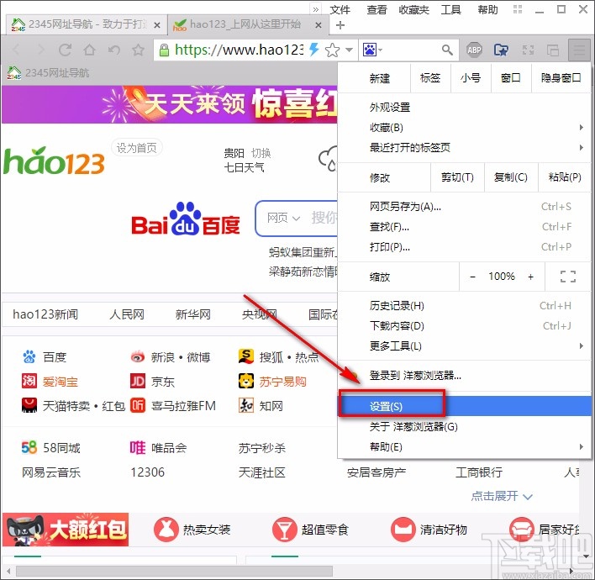The height and width of the screenshot is (580, 595).
Task: Click the hamburger main menu button
Action: [x=579, y=50]
